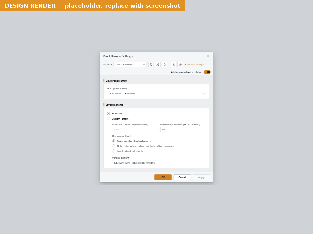Click into the Vertical pattern input
The image size is (313, 234).
pyautogui.click(x=159, y=163)
